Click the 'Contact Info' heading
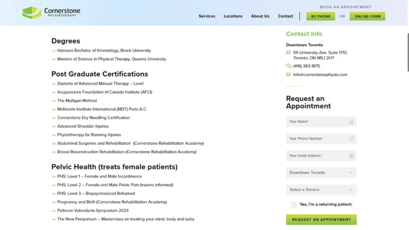This screenshot has height=230, width=409. (x=304, y=34)
